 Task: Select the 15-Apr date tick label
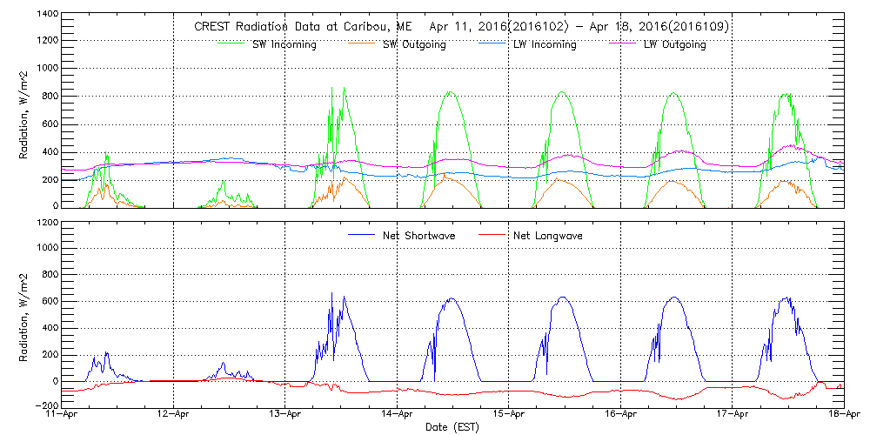click(x=509, y=416)
